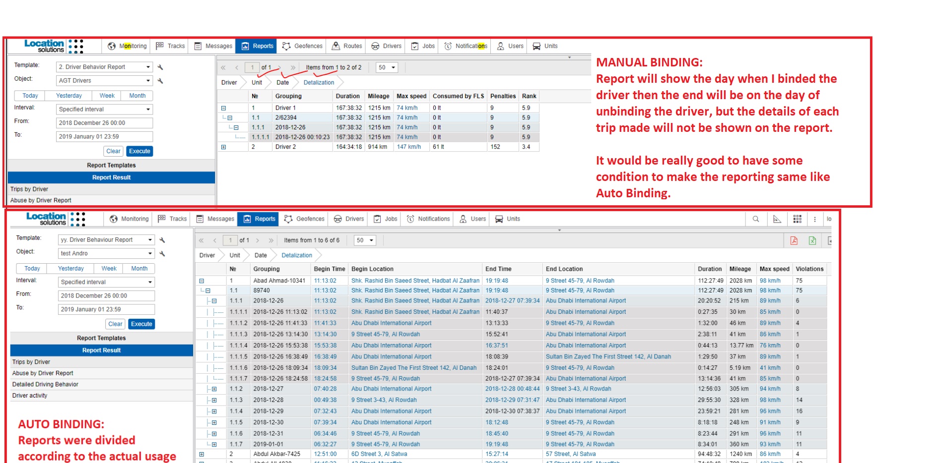This screenshot has height=463, width=938.
Task: Collapse the Abad Ahmad-10341 row
Action: (201, 281)
